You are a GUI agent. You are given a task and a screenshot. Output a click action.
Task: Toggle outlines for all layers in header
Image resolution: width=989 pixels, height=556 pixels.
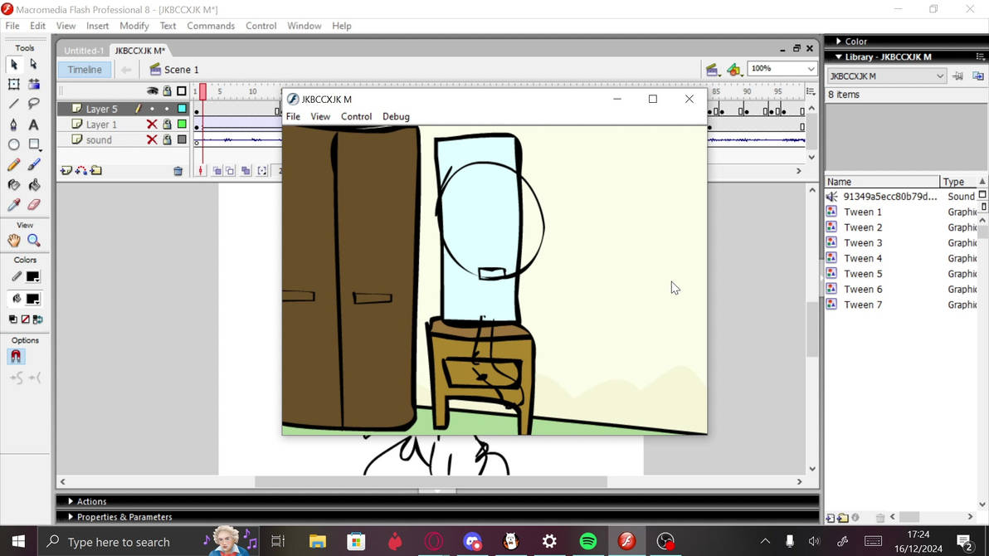pos(182,91)
